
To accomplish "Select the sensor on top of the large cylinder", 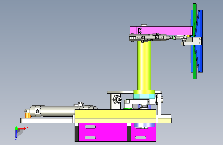I will [81, 104].
